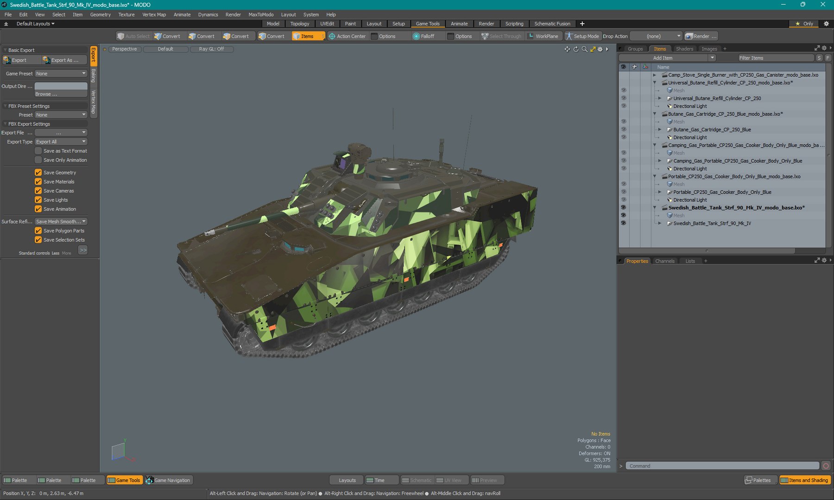The width and height of the screenshot is (834, 500).
Task: Open Game Preset dropdown
Action: pos(61,74)
